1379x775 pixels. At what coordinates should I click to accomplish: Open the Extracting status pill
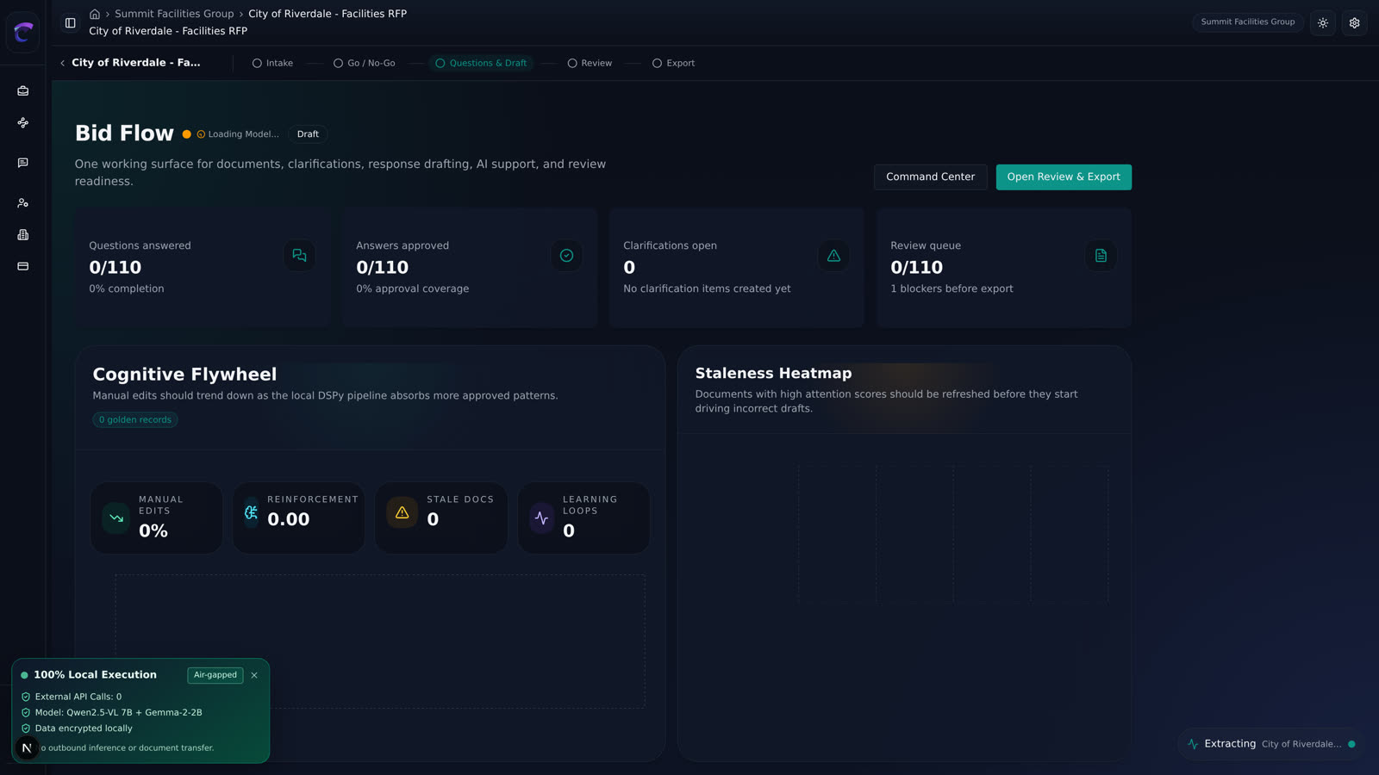click(1271, 744)
